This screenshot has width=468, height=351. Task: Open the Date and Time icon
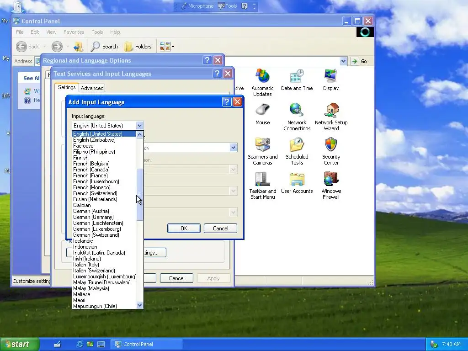(x=297, y=80)
